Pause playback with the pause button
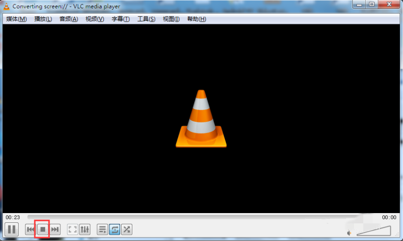The image size is (403, 241). click(12, 229)
